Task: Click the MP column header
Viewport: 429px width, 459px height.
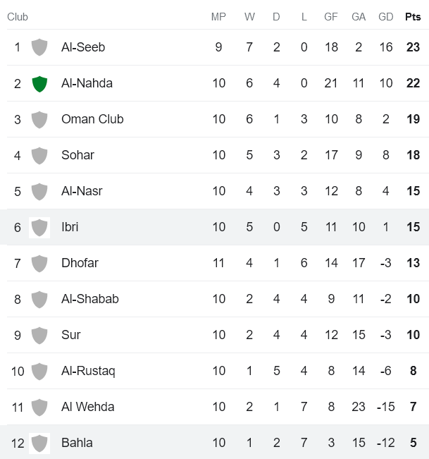Action: click(x=218, y=17)
